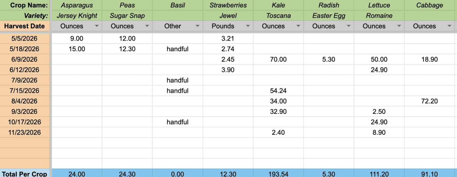Select the Strawberries crop name header
457x177 pixels.
pos(228,5)
